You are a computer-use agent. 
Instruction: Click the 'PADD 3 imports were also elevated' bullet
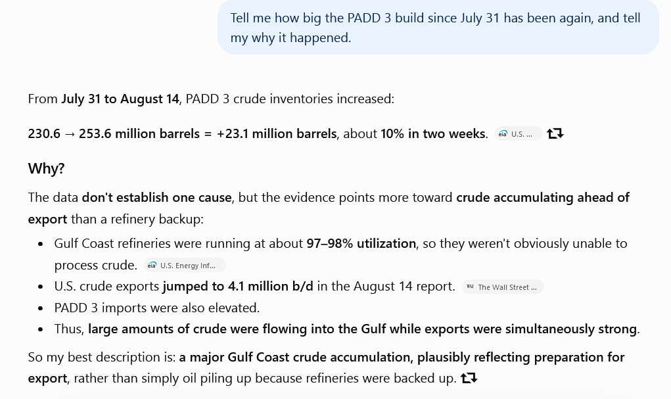click(x=157, y=308)
